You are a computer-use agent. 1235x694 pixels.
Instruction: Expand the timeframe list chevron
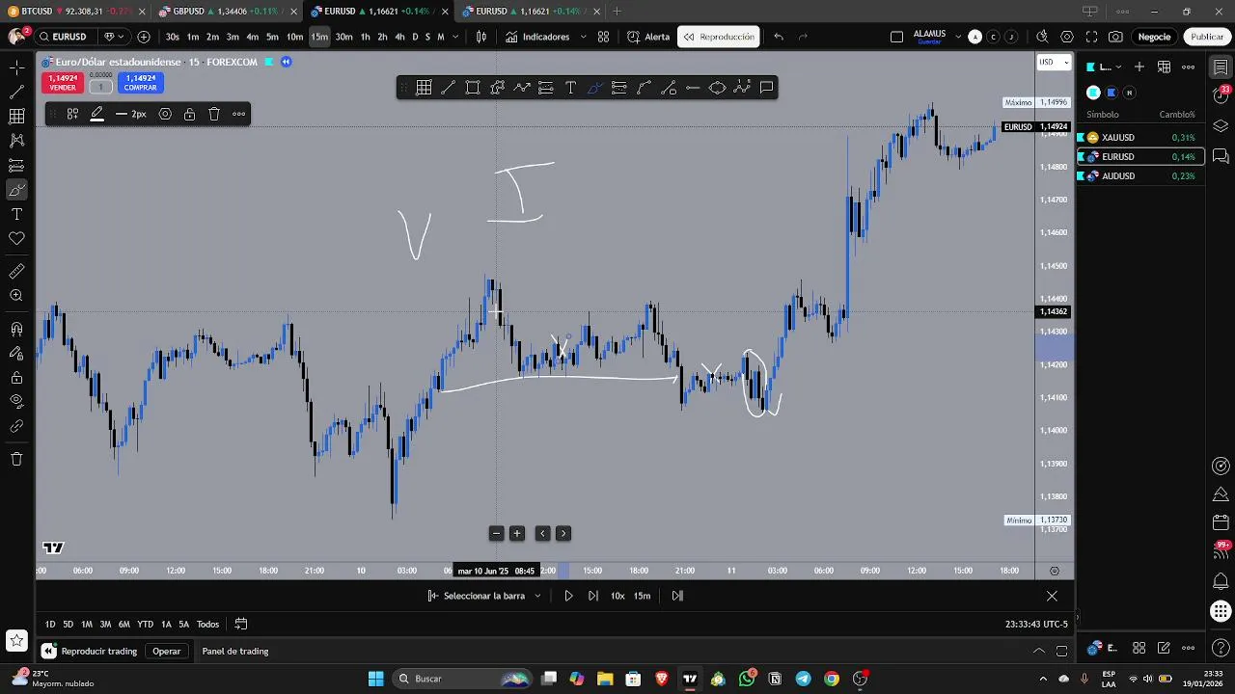[x=454, y=37]
